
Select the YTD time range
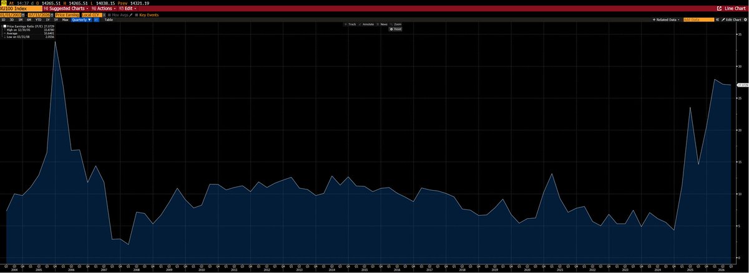(38, 20)
